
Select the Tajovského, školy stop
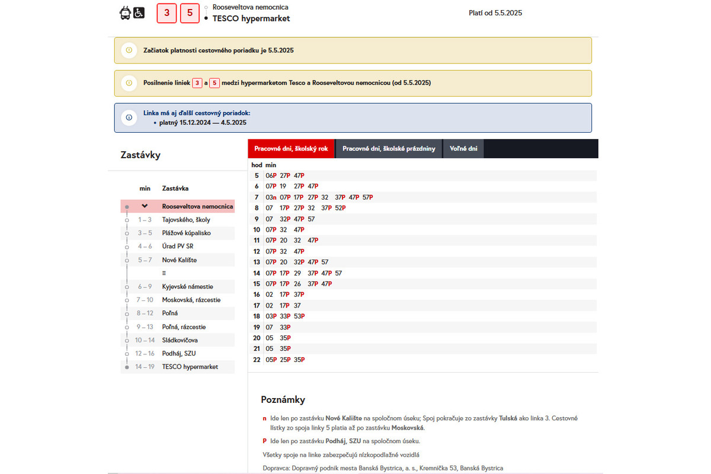186,220
